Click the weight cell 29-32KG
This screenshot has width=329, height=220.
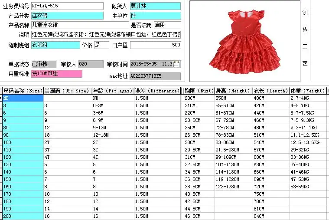[x=308, y=150]
